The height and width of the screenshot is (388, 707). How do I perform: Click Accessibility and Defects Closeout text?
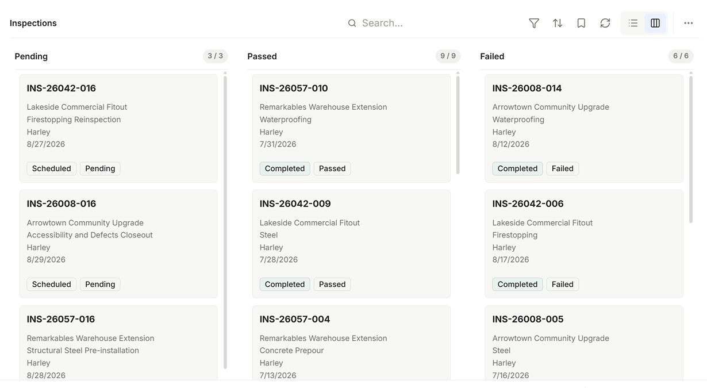pos(90,235)
